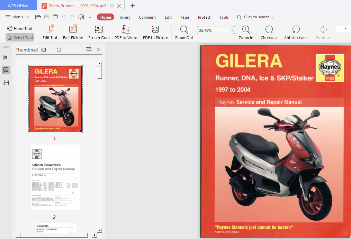This screenshot has height=239, width=351.
Task: Click the Edit Picture tool
Action: [73, 33]
